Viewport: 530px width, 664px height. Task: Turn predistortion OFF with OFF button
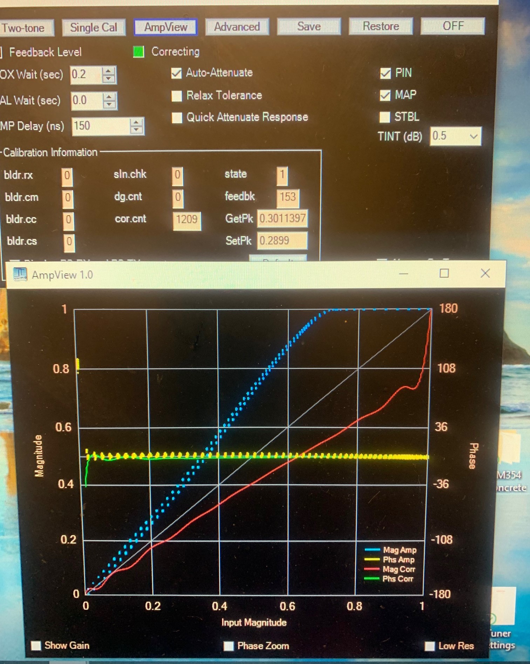[453, 26]
